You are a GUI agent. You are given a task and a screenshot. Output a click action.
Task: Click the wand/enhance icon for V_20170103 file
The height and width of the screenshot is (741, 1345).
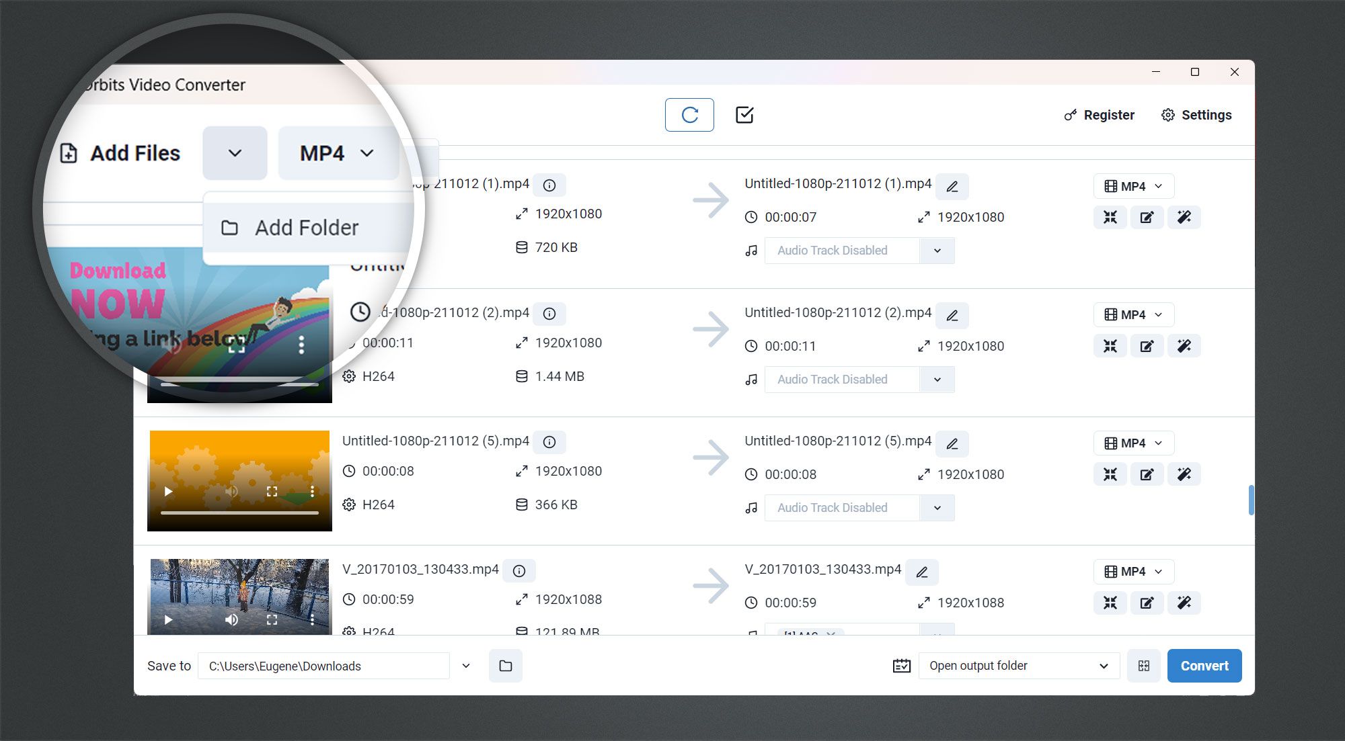click(x=1185, y=603)
